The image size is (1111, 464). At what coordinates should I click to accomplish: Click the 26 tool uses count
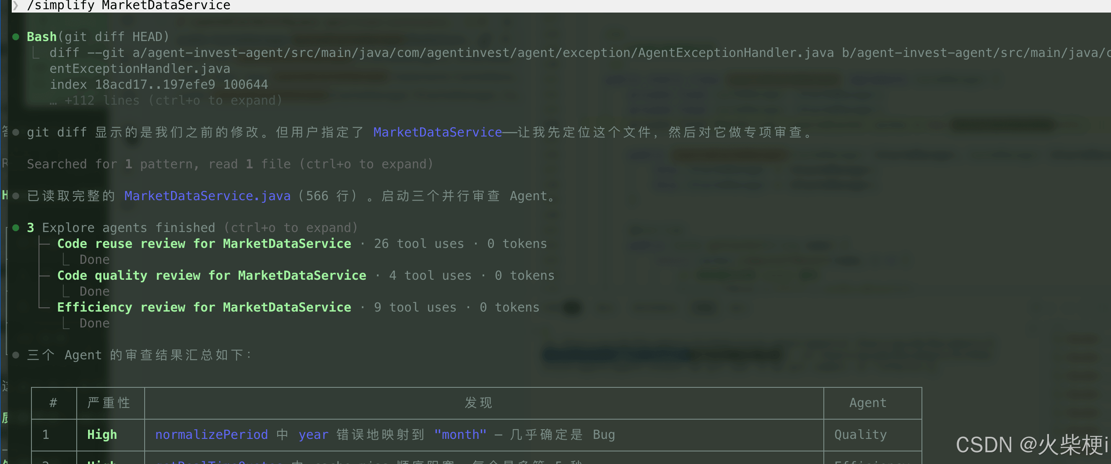(419, 244)
